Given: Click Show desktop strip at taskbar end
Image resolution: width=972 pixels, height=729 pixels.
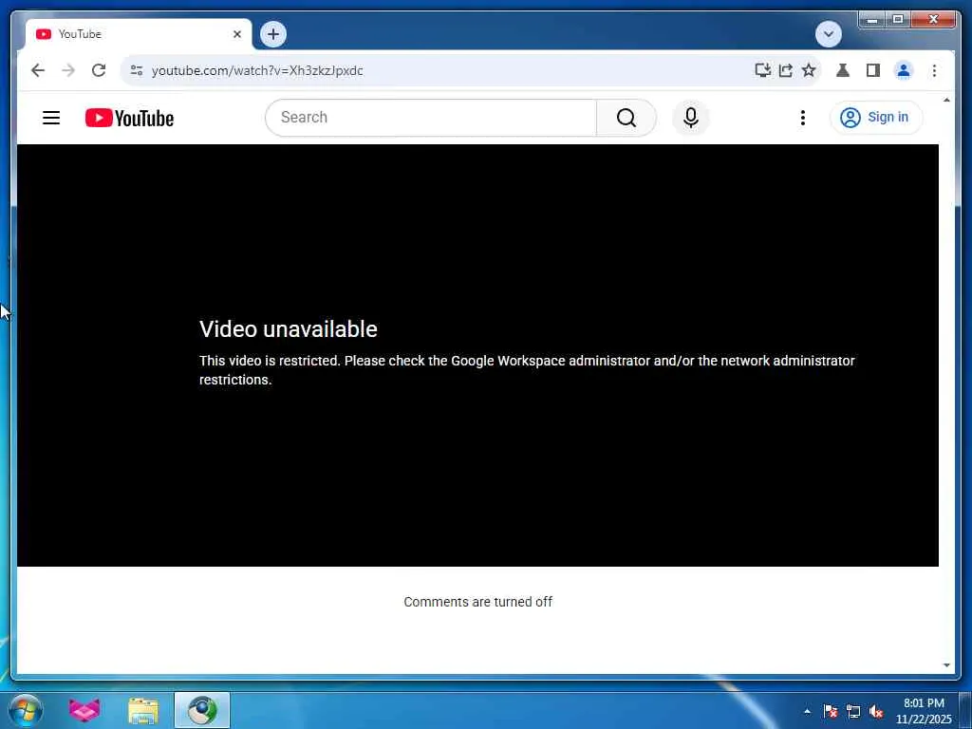Looking at the screenshot, I should (x=965, y=710).
